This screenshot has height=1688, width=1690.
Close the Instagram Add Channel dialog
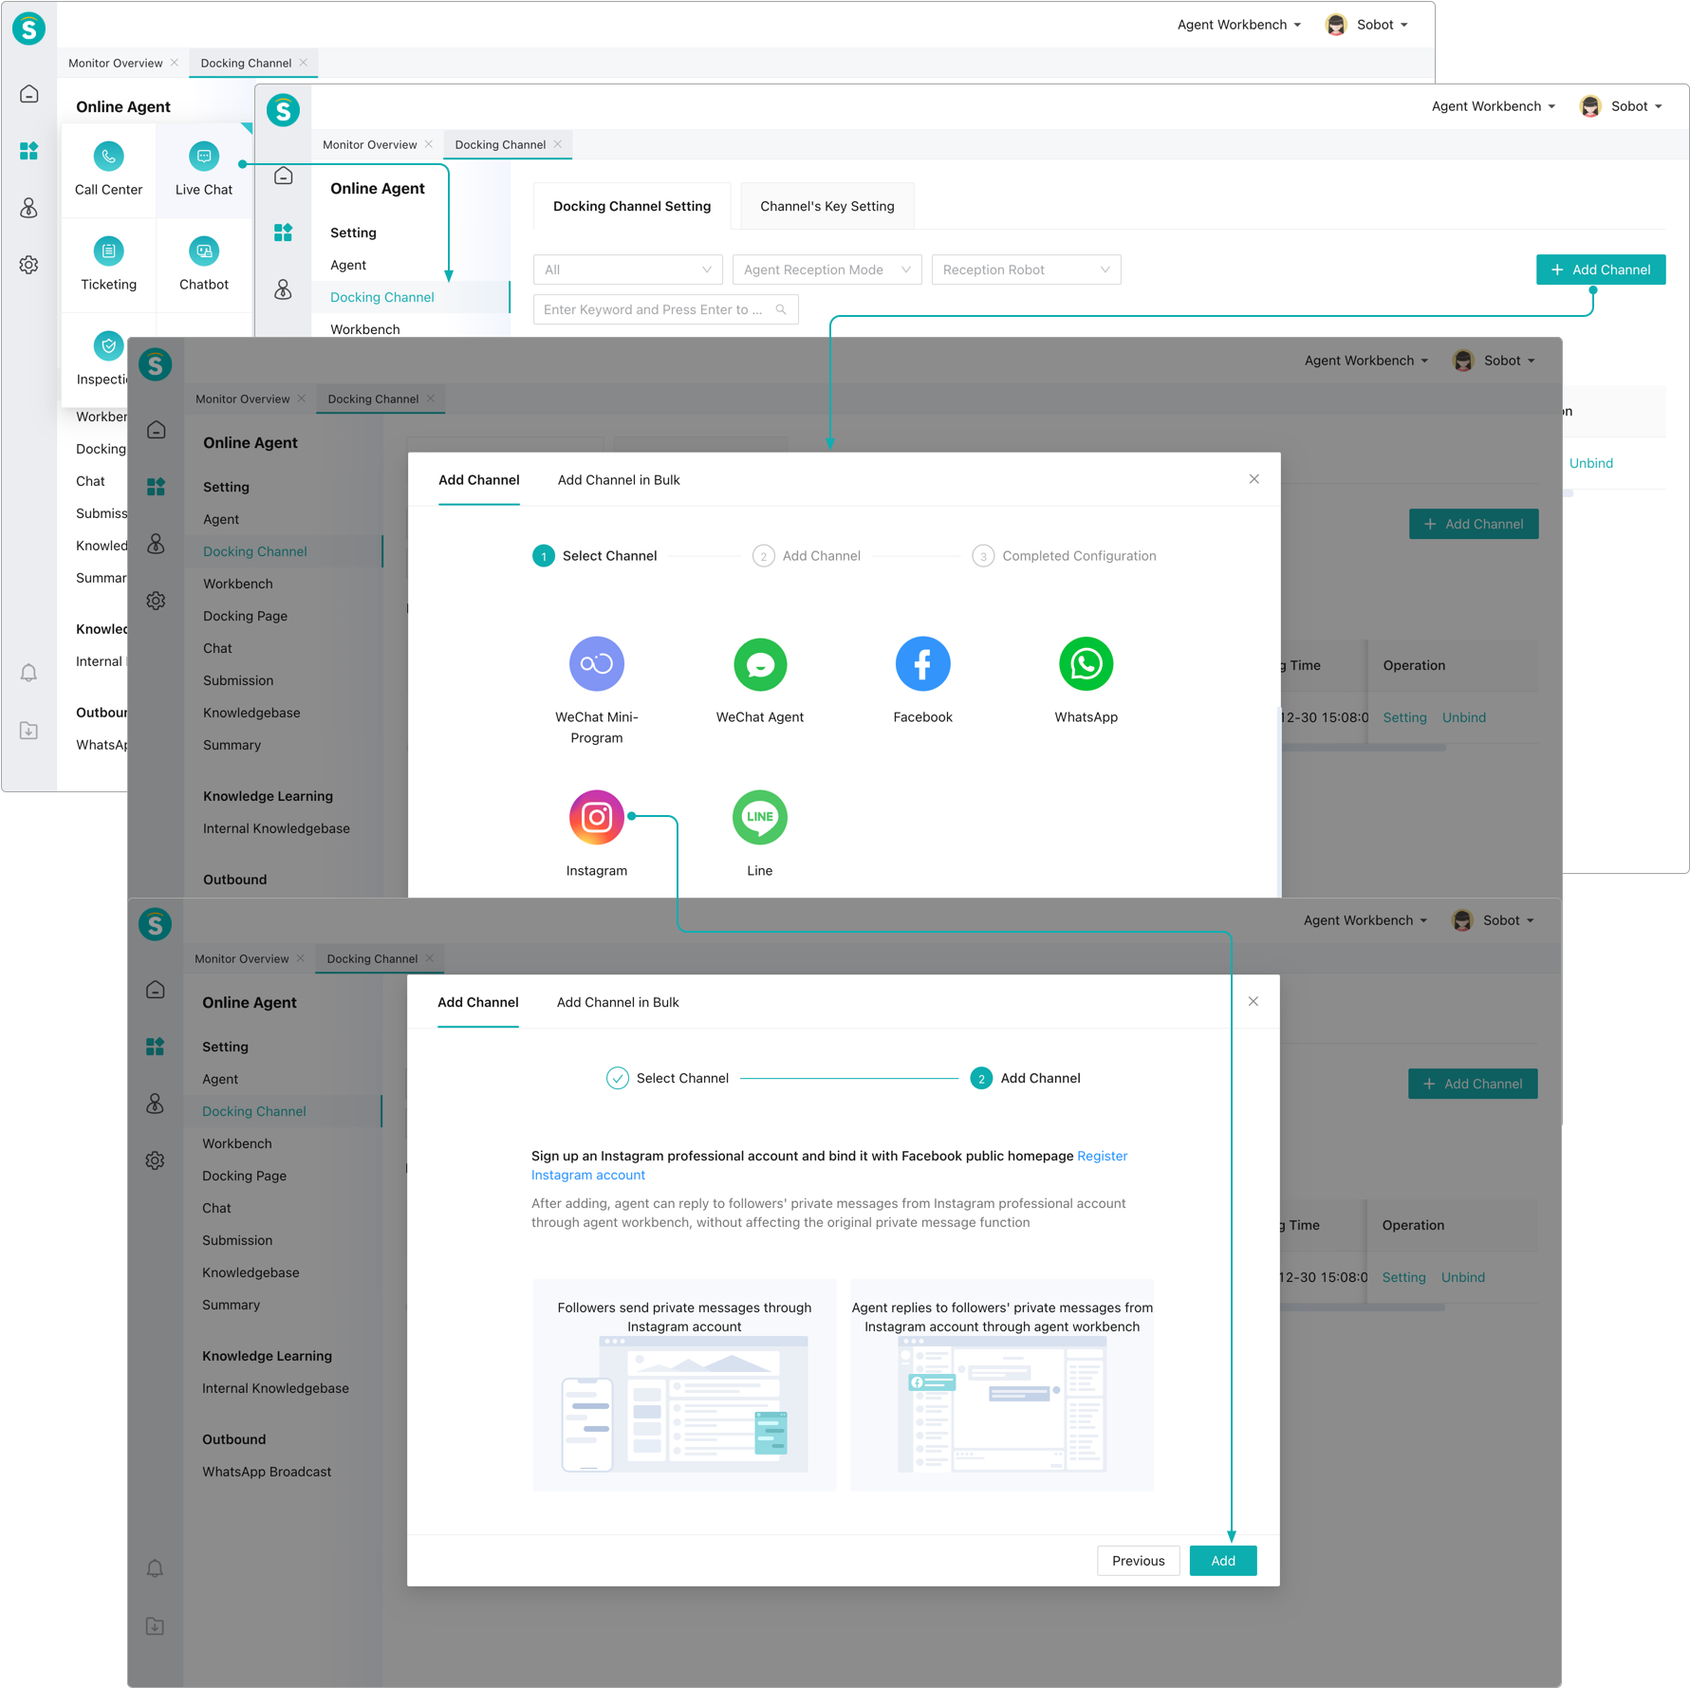1254,1001
